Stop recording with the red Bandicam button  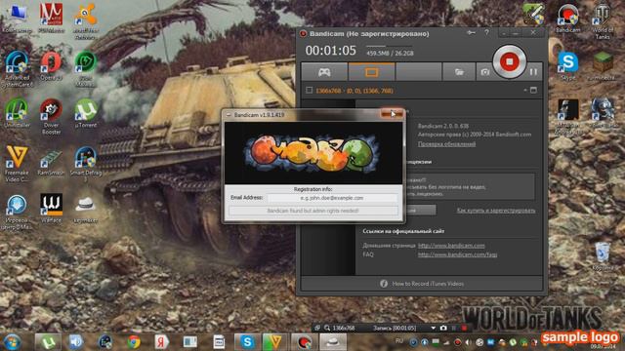click(509, 61)
